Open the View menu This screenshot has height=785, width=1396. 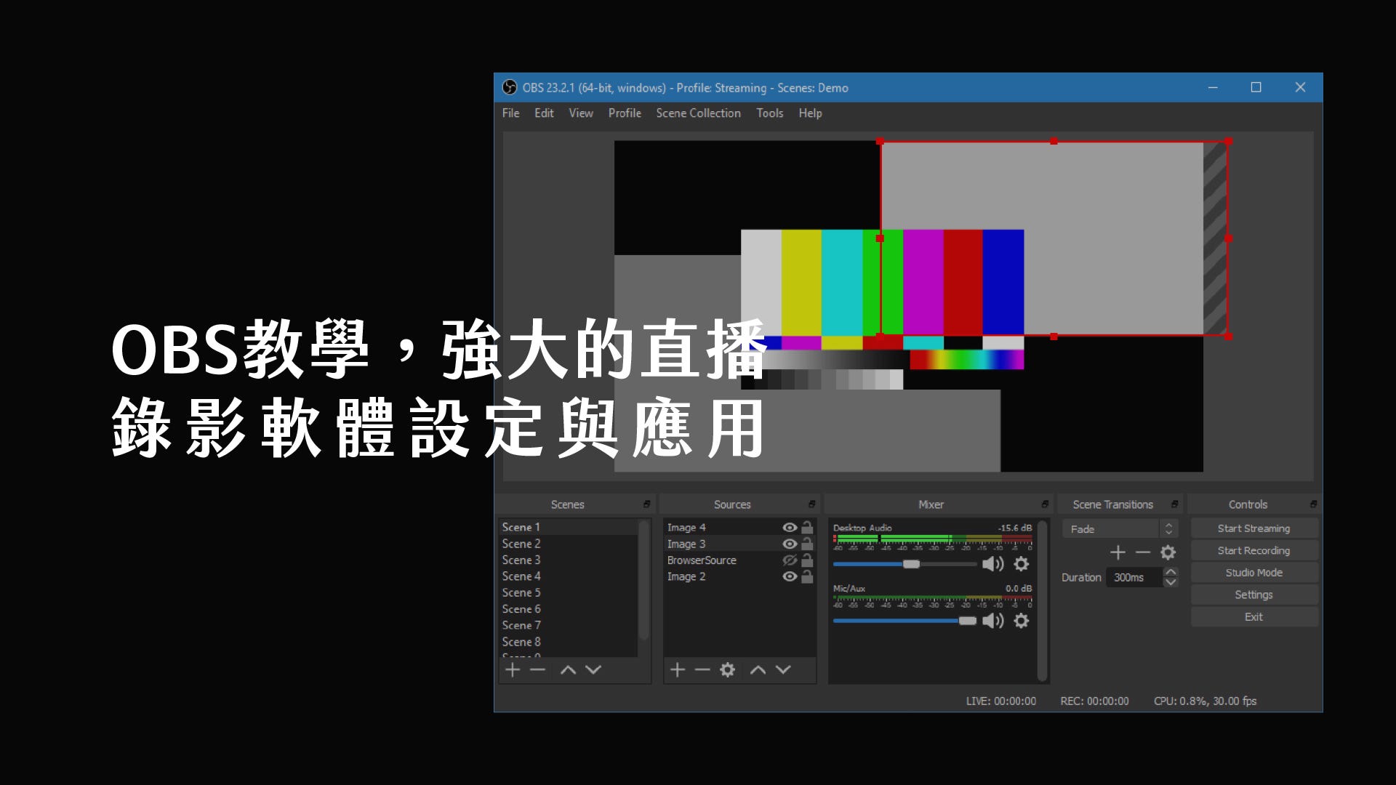pos(581,113)
